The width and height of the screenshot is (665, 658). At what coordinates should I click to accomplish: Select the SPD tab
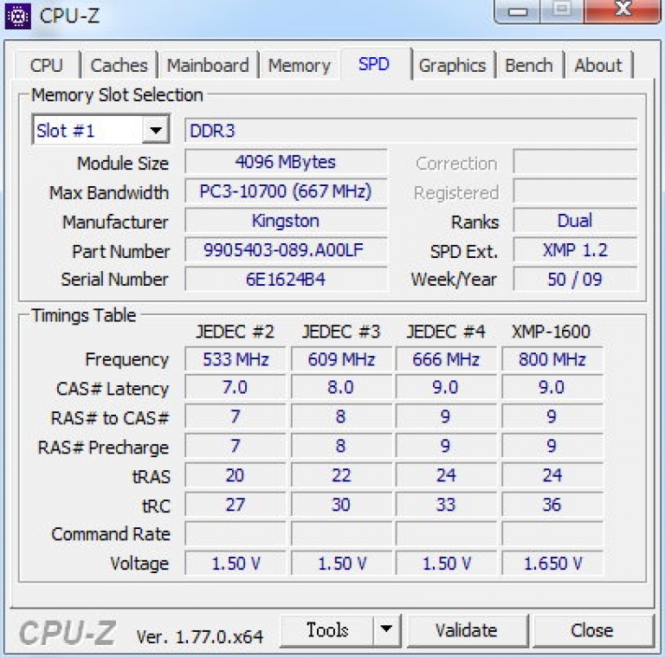tap(374, 64)
